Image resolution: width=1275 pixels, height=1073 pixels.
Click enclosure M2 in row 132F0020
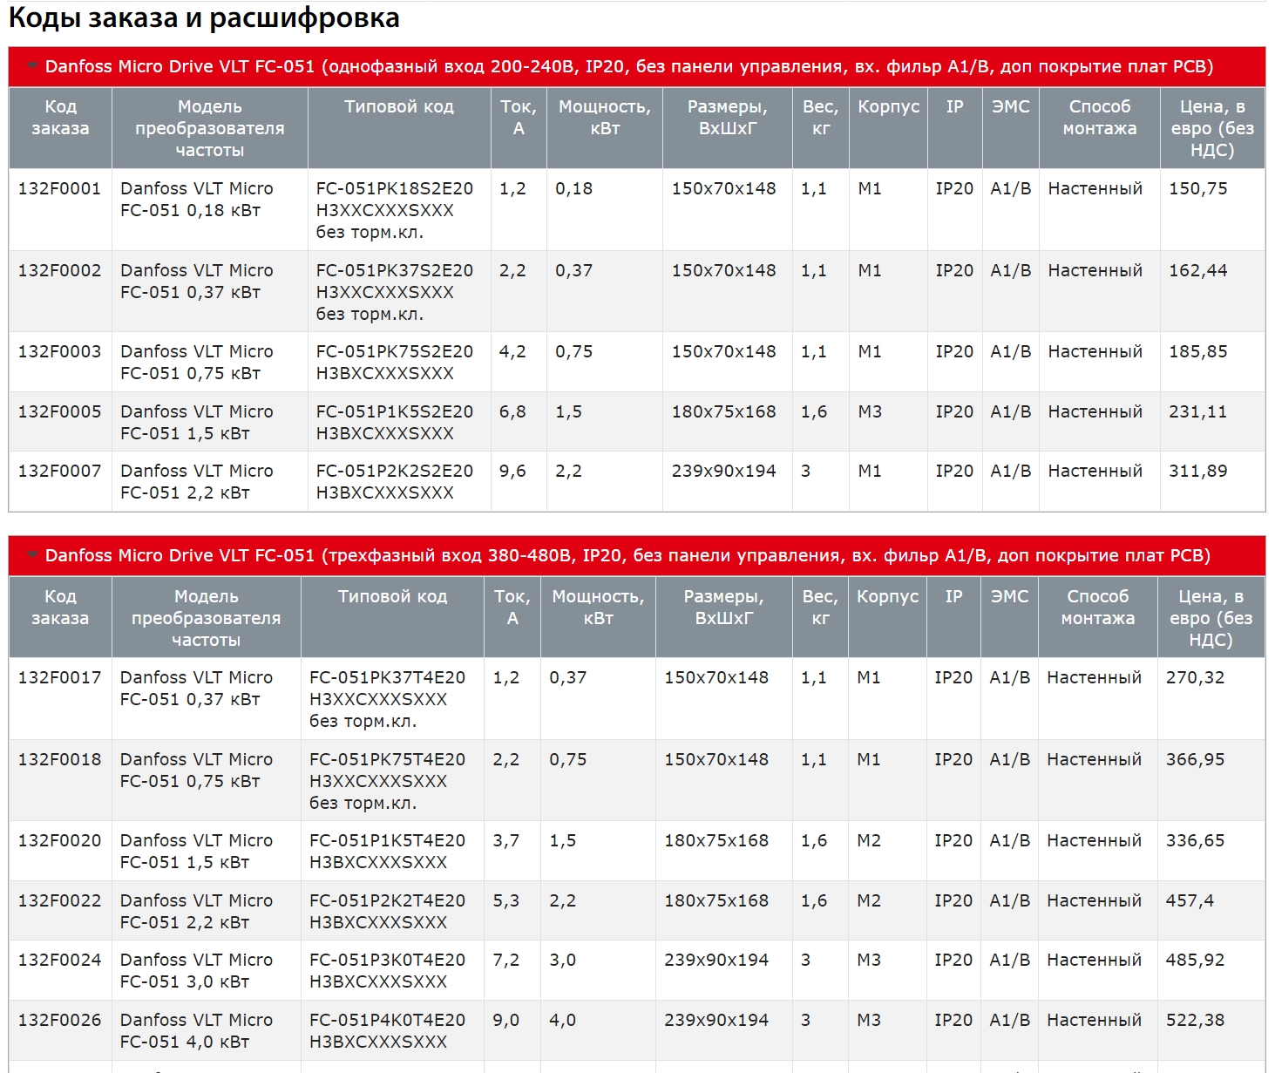(869, 840)
